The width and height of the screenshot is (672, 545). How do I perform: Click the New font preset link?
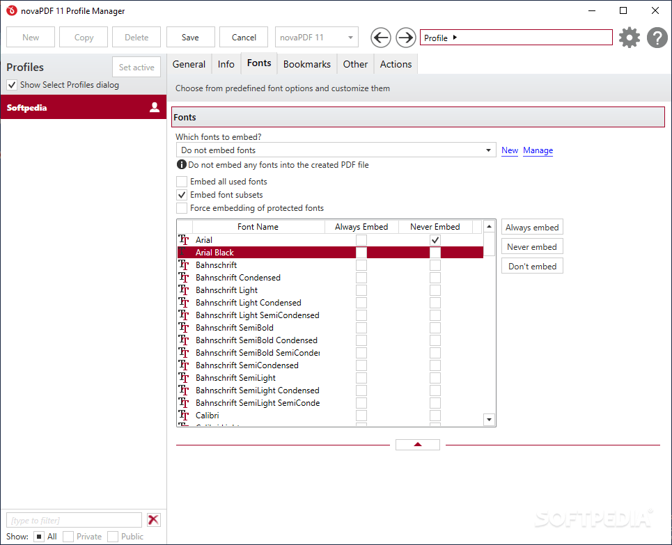(510, 150)
